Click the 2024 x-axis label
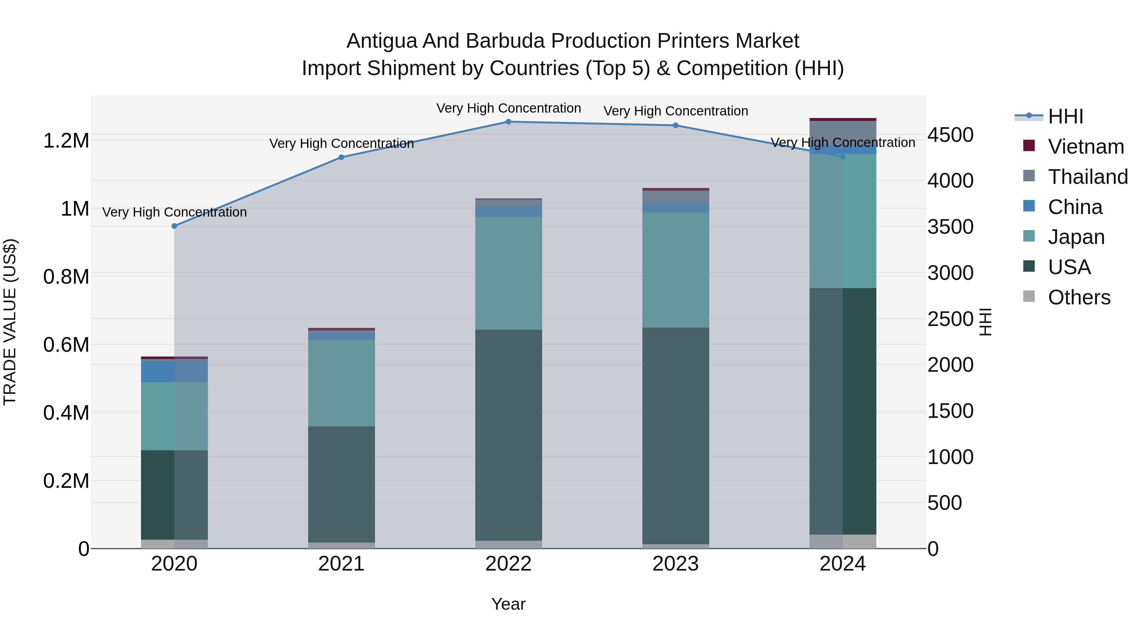 tap(843, 564)
